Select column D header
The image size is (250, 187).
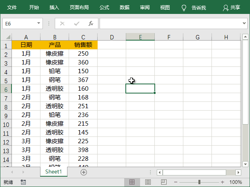coord(112,37)
